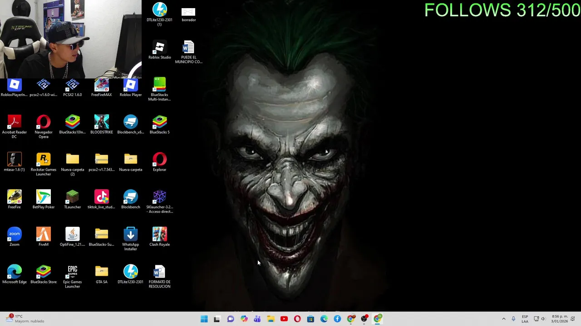Open the weather widget showing 17°C
This screenshot has height=326, width=581.
(25, 319)
